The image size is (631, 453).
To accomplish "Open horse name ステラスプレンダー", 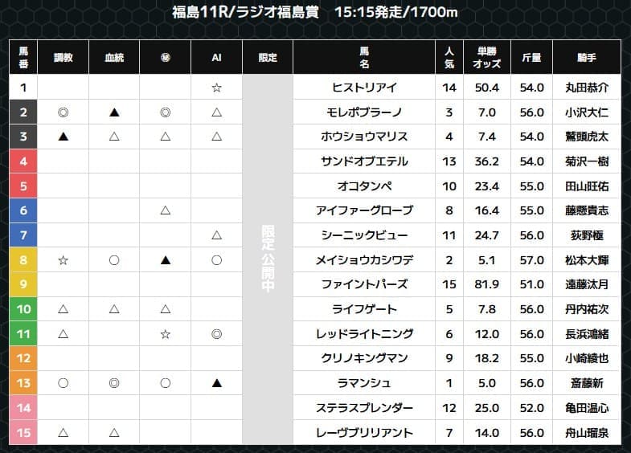I will coord(364,408).
